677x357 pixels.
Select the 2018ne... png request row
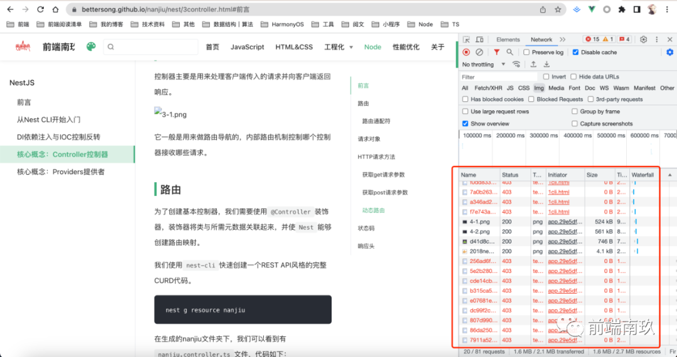pos(560,251)
